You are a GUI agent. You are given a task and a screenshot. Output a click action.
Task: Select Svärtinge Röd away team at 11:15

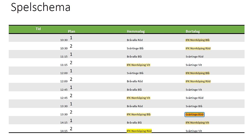[194, 57]
